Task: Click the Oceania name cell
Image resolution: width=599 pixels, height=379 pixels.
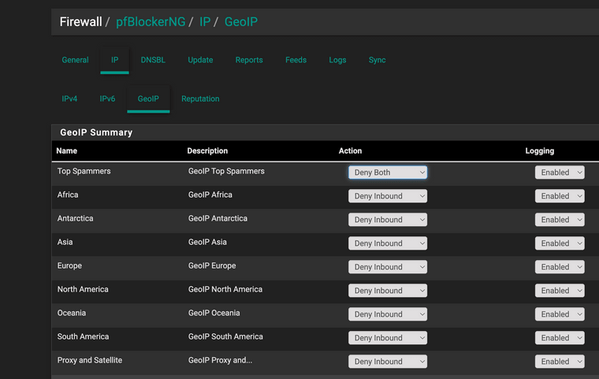Action: tap(72, 314)
